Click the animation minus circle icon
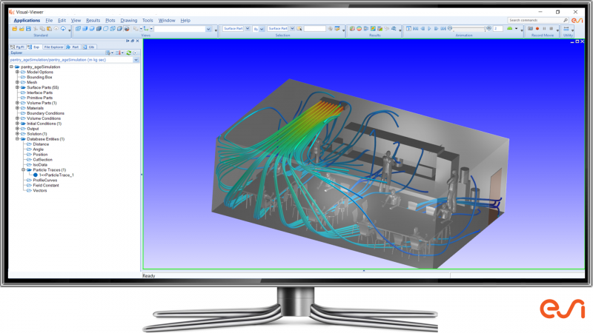 click(x=450, y=28)
